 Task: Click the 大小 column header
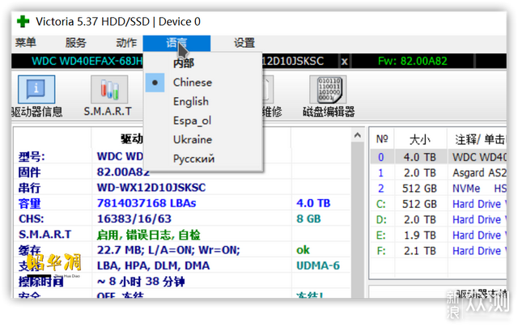(421, 139)
